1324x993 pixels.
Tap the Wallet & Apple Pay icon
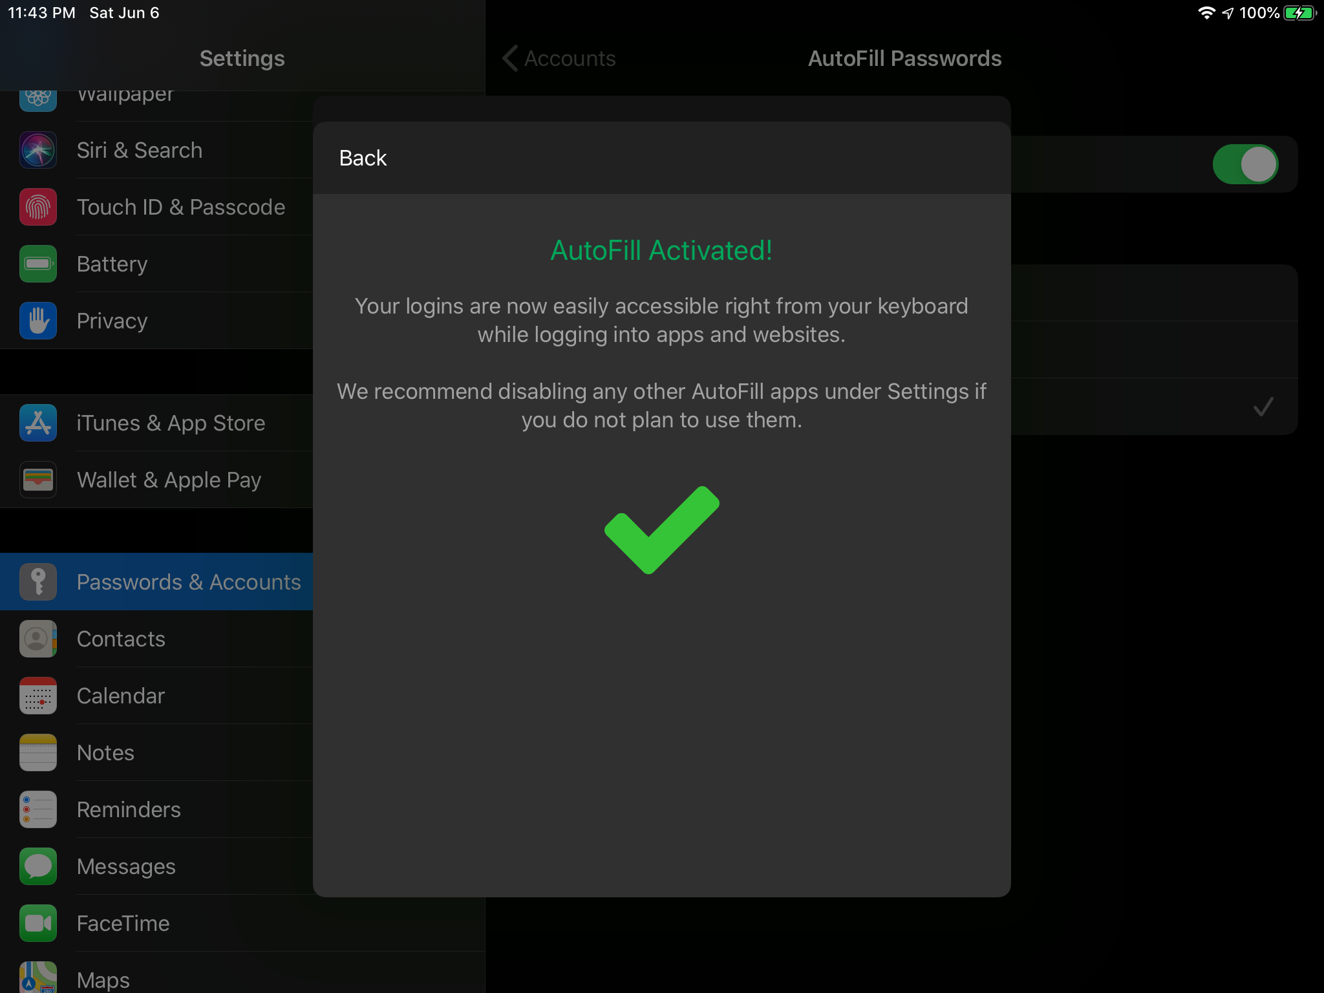(x=38, y=480)
